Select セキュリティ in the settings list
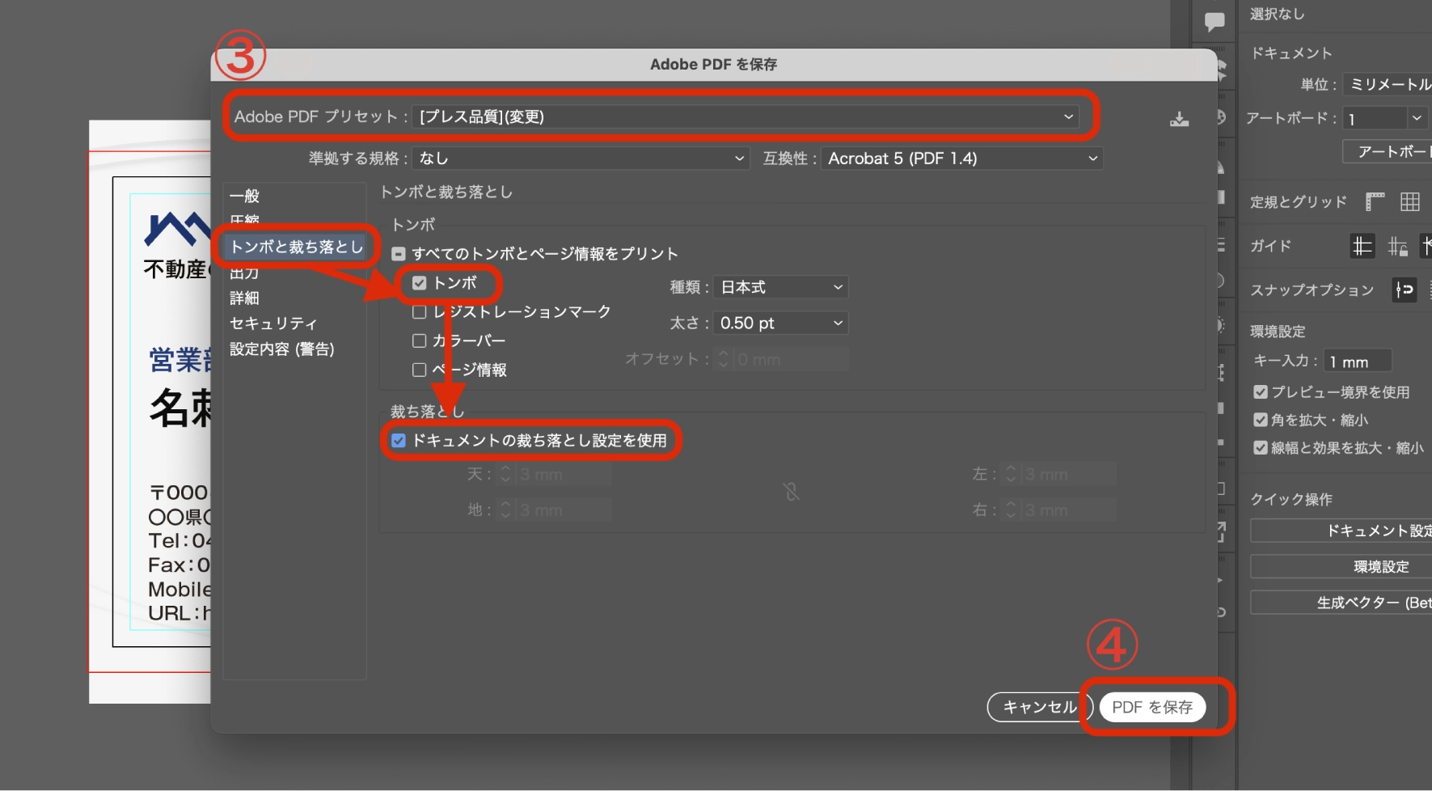 click(x=273, y=324)
